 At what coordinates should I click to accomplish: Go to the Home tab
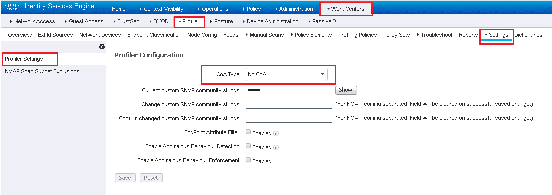click(118, 9)
